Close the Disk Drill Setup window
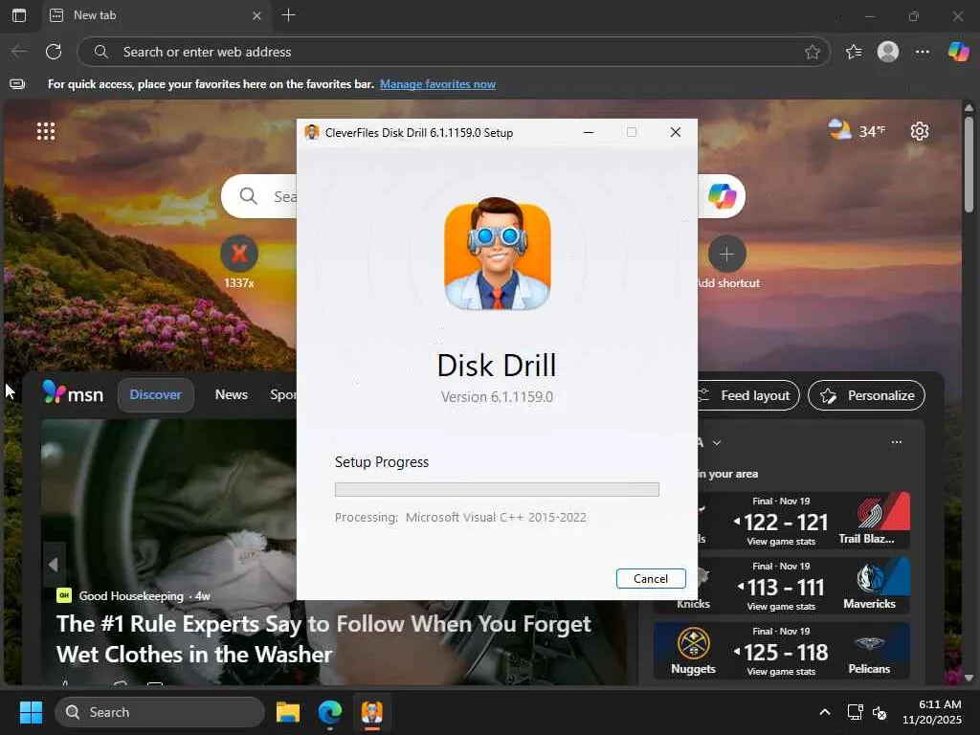The image size is (980, 735). [675, 132]
